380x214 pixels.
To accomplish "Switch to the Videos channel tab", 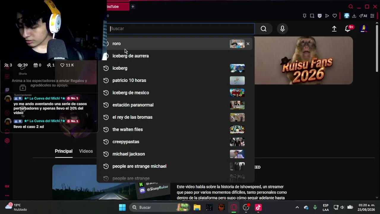I will tap(86, 151).
